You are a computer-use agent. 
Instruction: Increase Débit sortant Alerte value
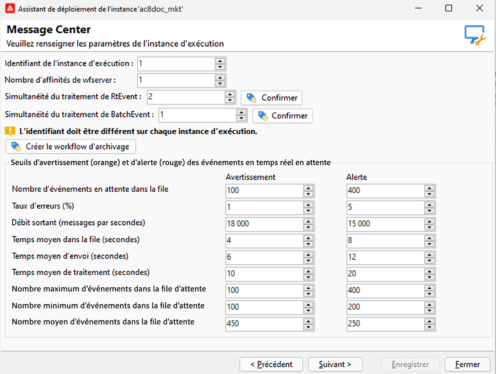click(429, 221)
